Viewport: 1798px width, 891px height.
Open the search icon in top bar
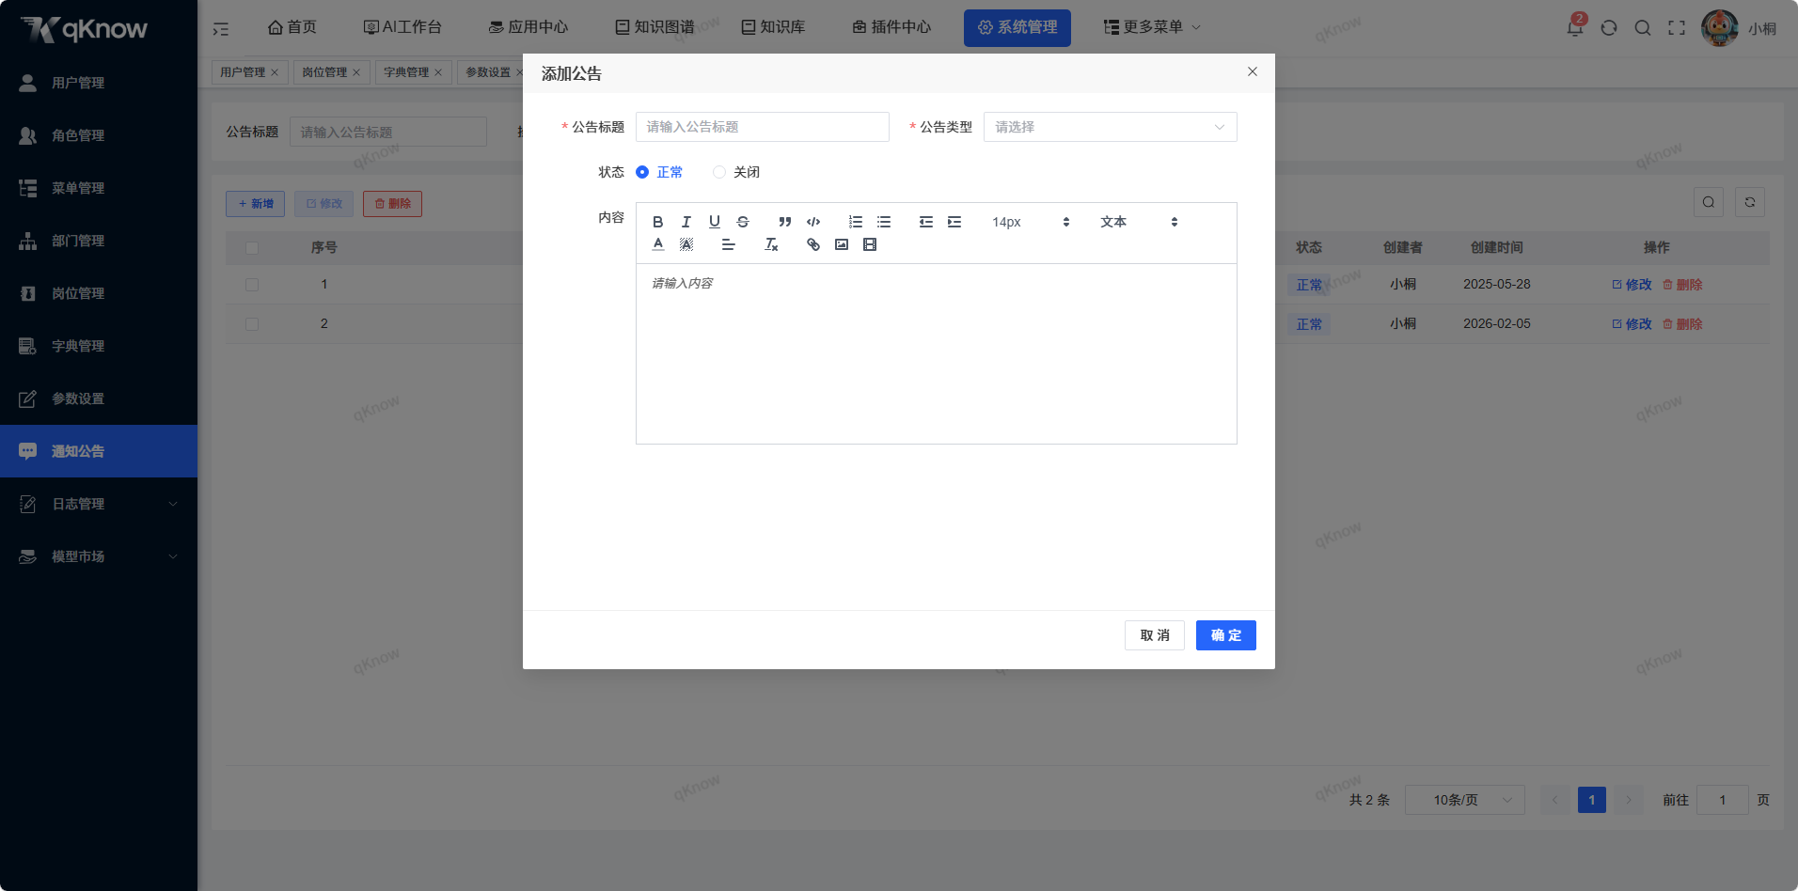pyautogui.click(x=1643, y=27)
